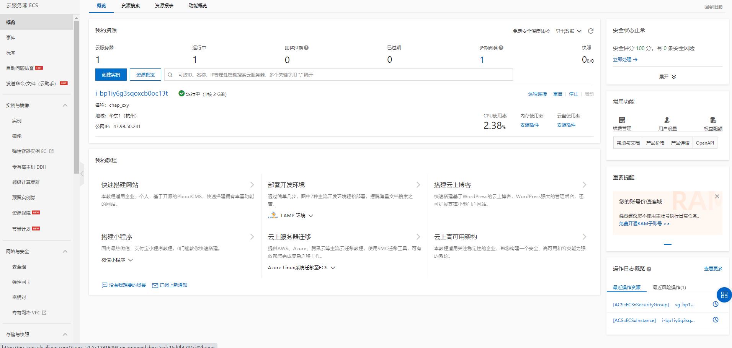Collapse the left sidebar handle
Viewport: 732px width, 348px height.
coord(82,174)
